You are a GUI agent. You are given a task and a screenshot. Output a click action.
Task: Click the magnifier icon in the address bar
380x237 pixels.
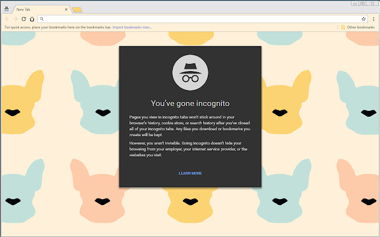click(42, 19)
